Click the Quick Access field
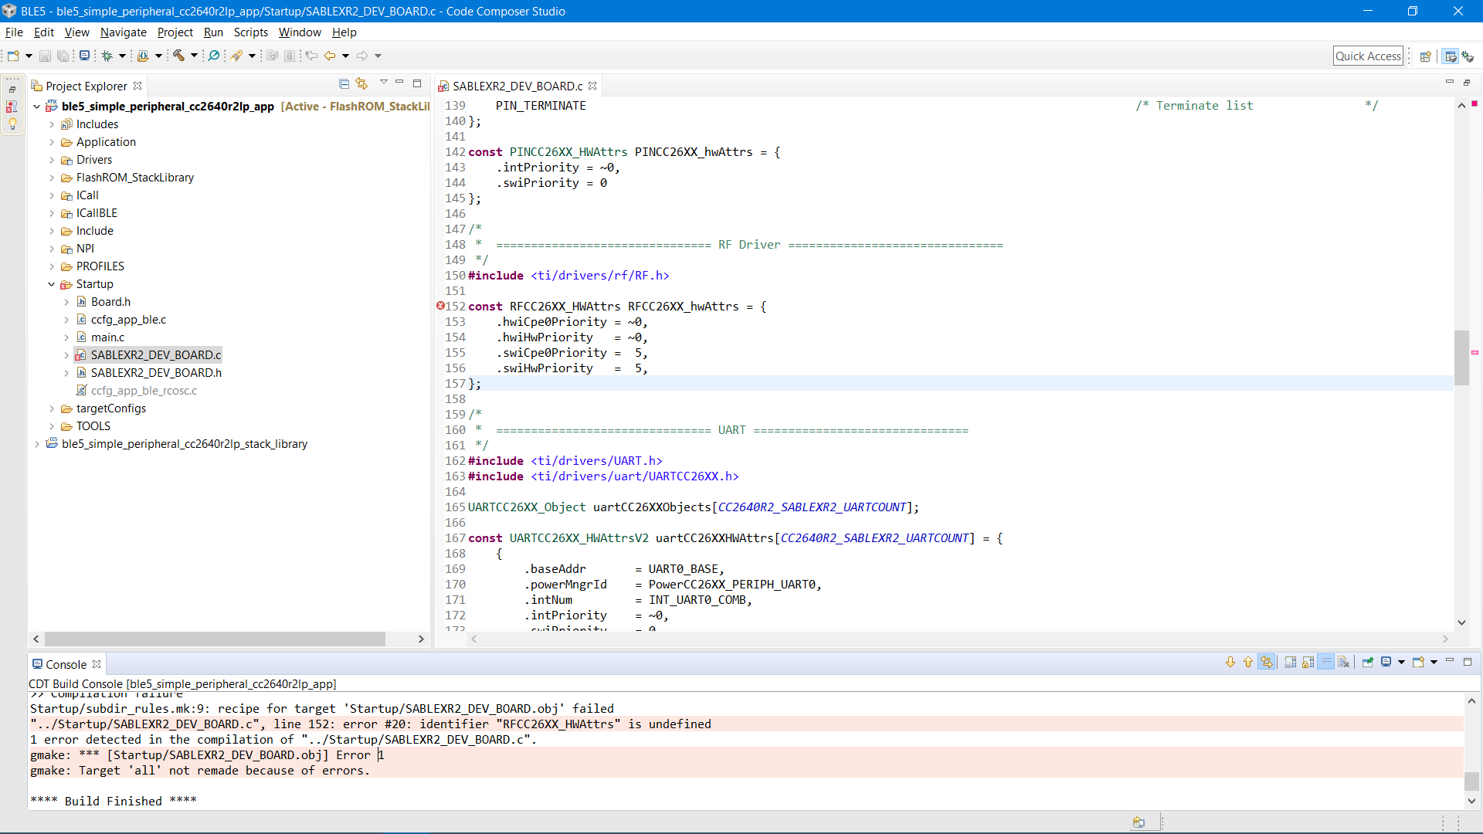 coord(1367,56)
